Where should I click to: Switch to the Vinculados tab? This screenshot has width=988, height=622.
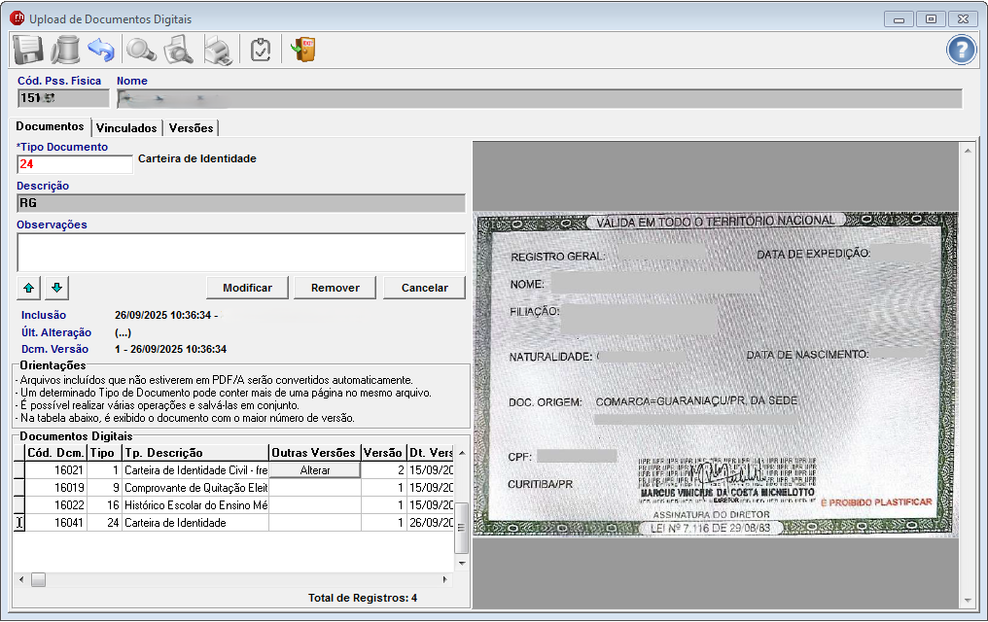click(x=126, y=128)
